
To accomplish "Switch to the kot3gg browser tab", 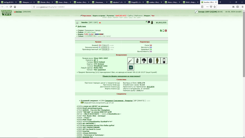I will 9,2.
